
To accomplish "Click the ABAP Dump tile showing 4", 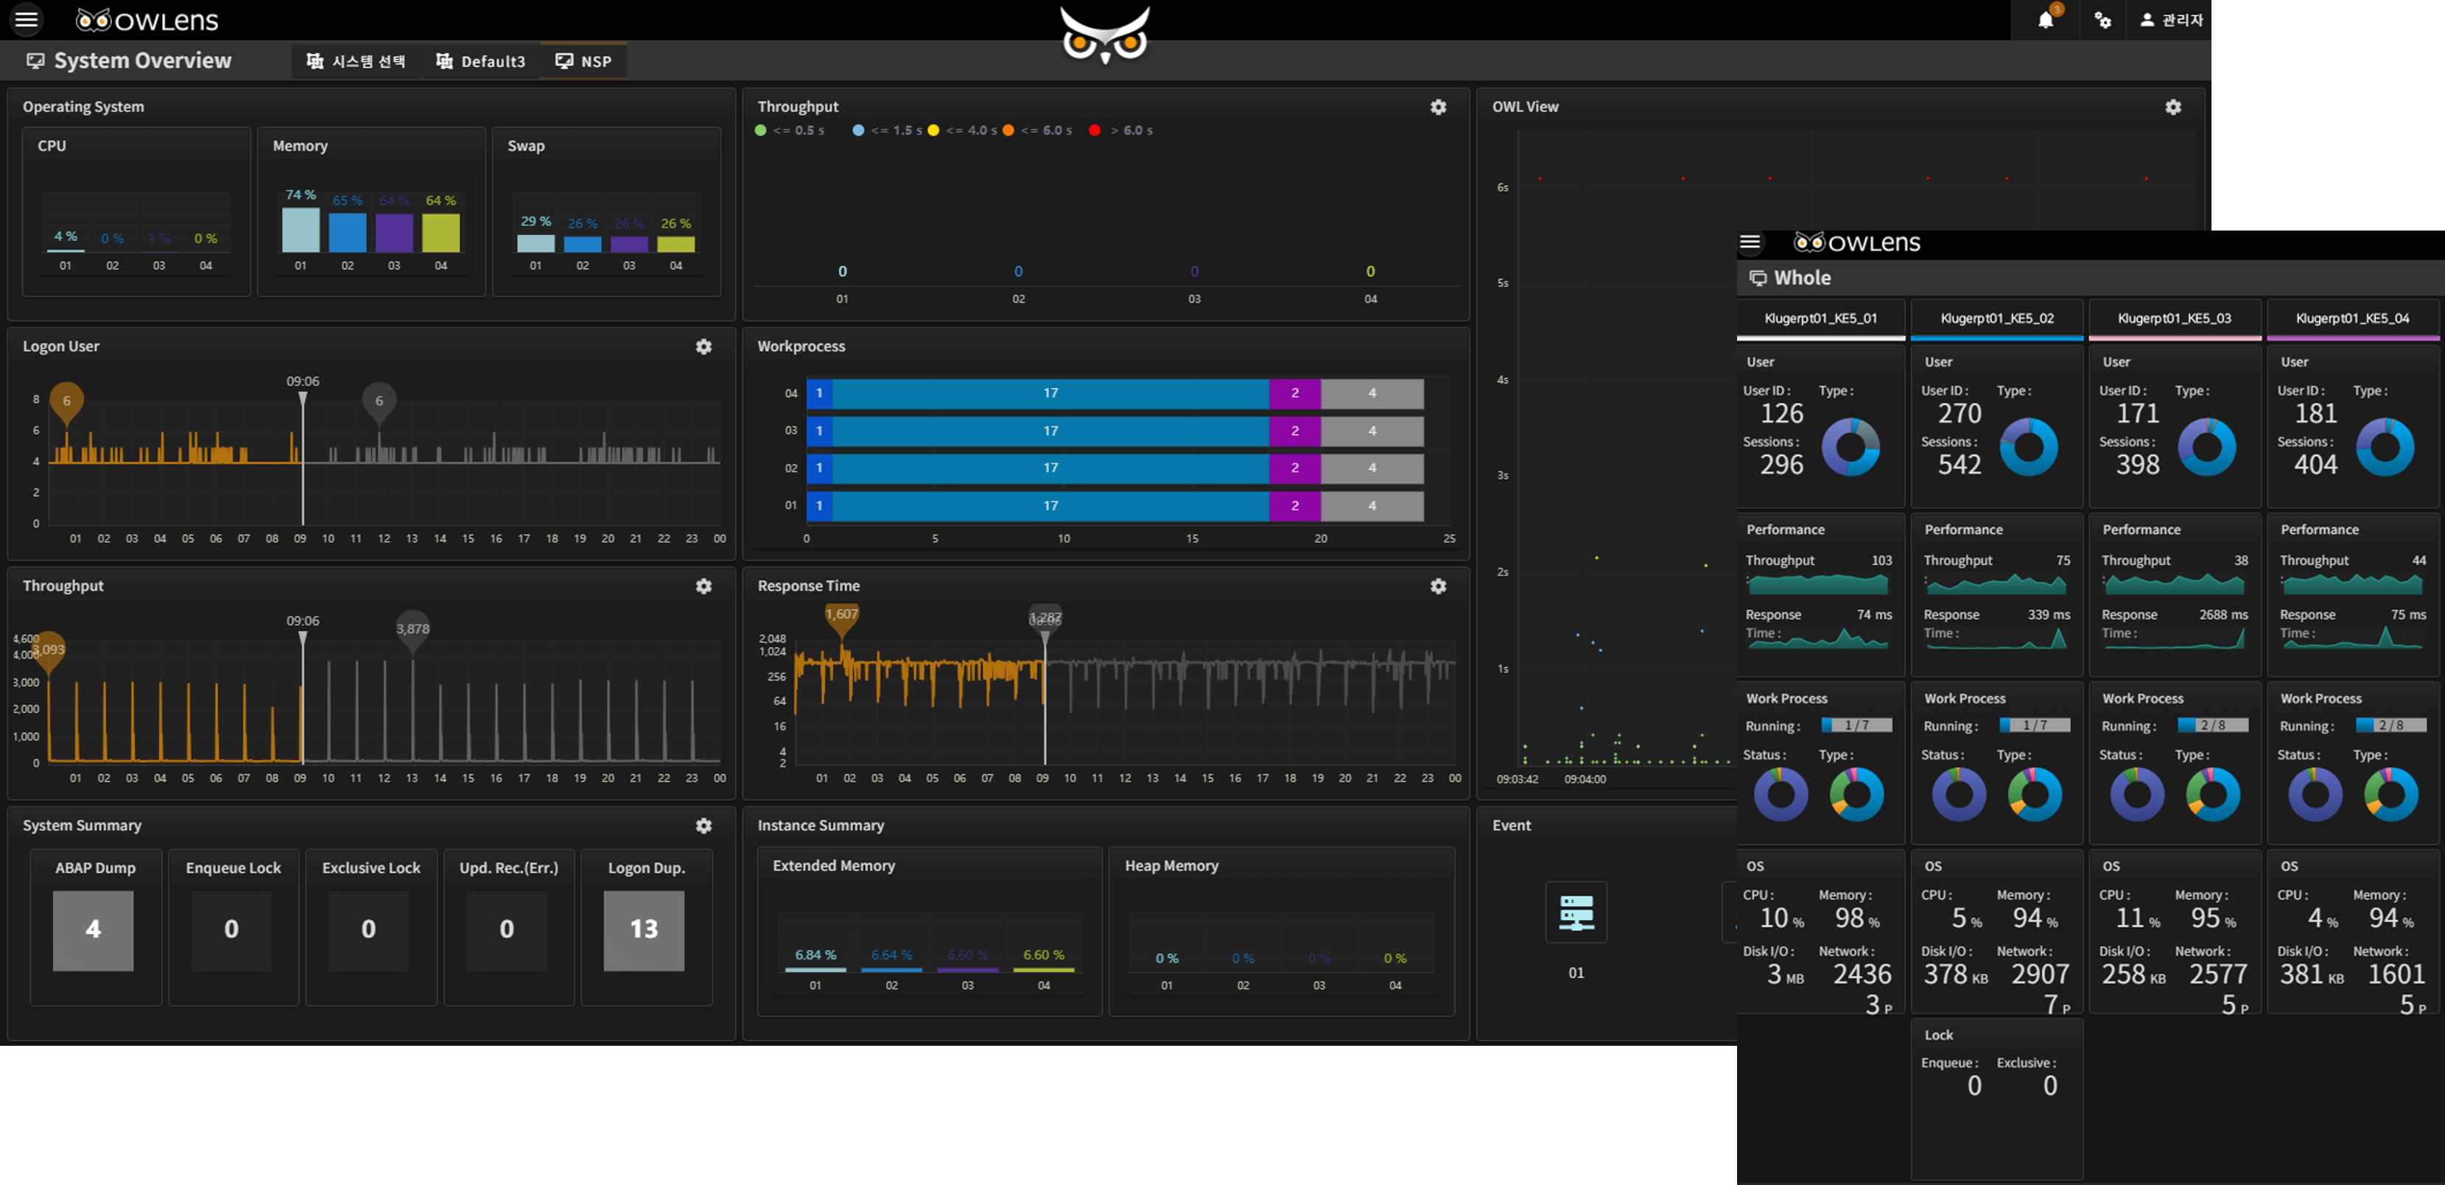I will click(93, 929).
